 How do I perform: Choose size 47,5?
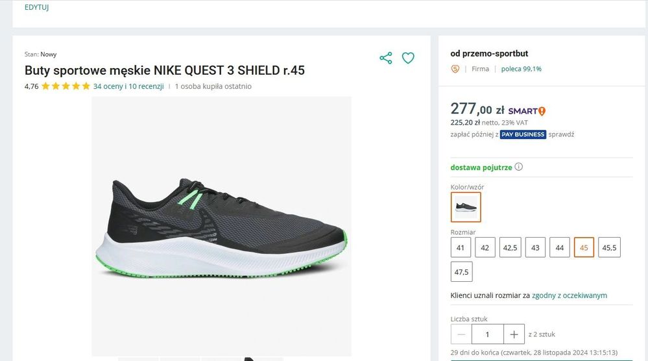pos(461,271)
